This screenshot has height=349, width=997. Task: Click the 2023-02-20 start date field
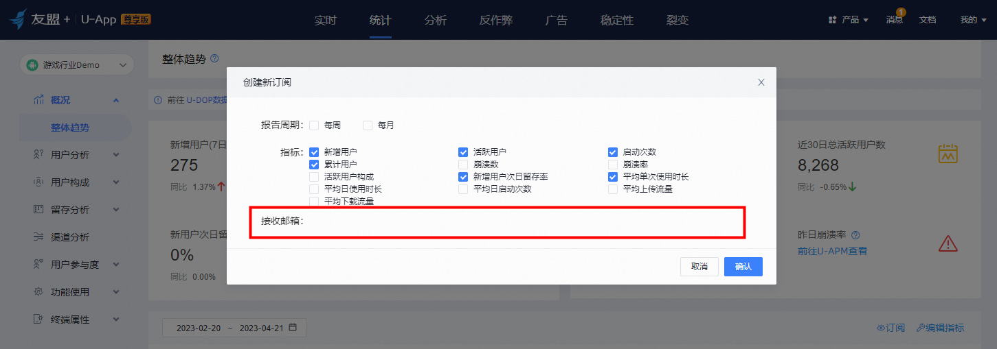point(199,328)
